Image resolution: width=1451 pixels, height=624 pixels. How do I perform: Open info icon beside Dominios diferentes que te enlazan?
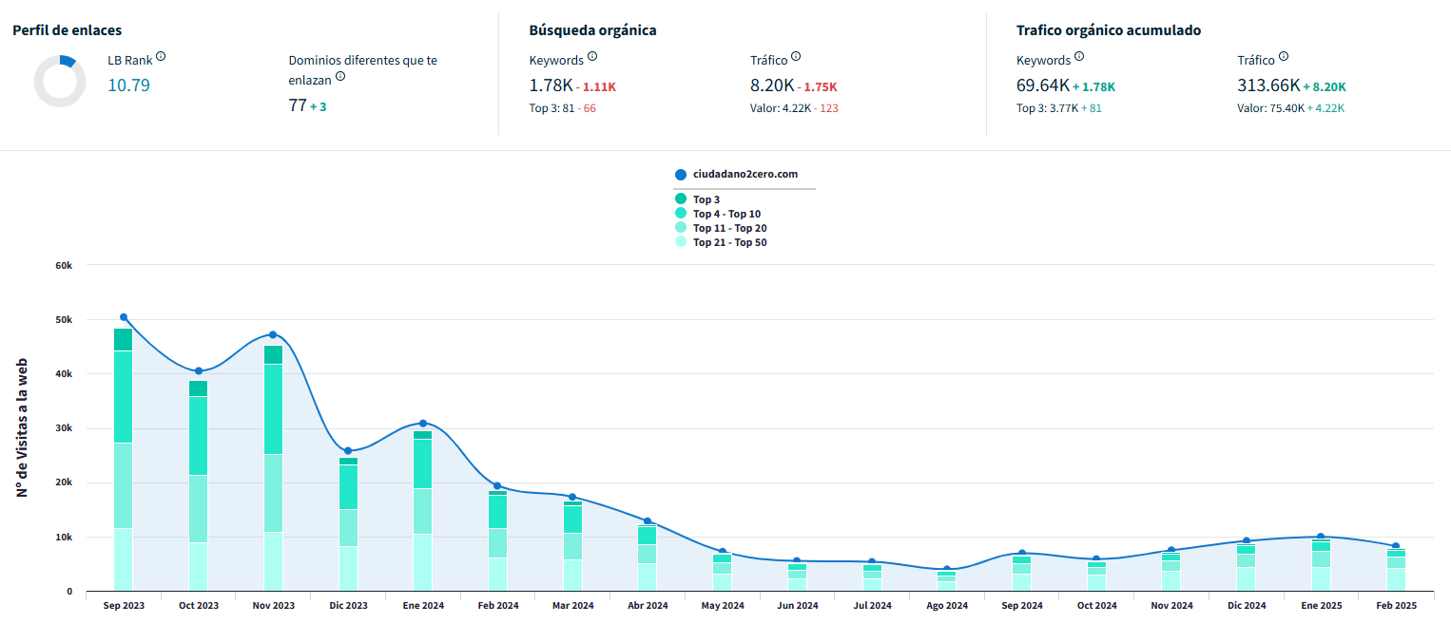(x=340, y=77)
